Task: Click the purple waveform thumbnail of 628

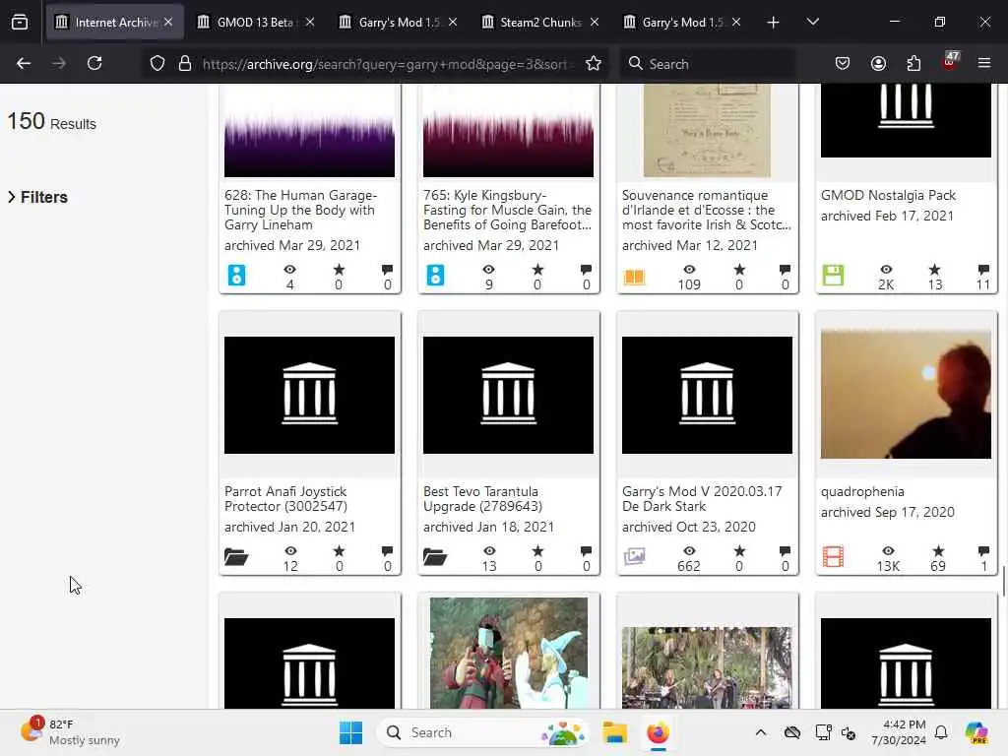Action: click(x=309, y=131)
